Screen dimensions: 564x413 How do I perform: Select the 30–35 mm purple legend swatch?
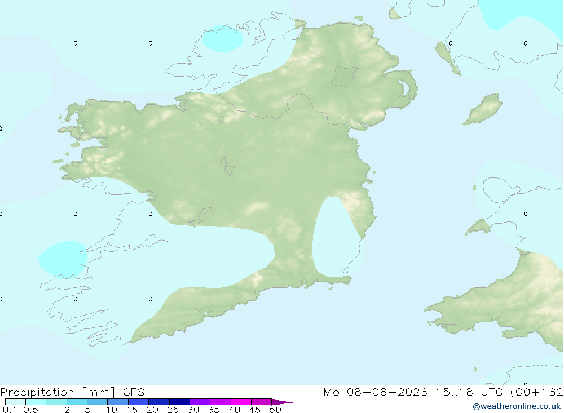[200, 402]
